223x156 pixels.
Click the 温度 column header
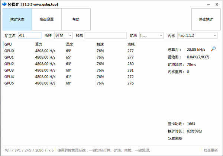(x=70, y=44)
